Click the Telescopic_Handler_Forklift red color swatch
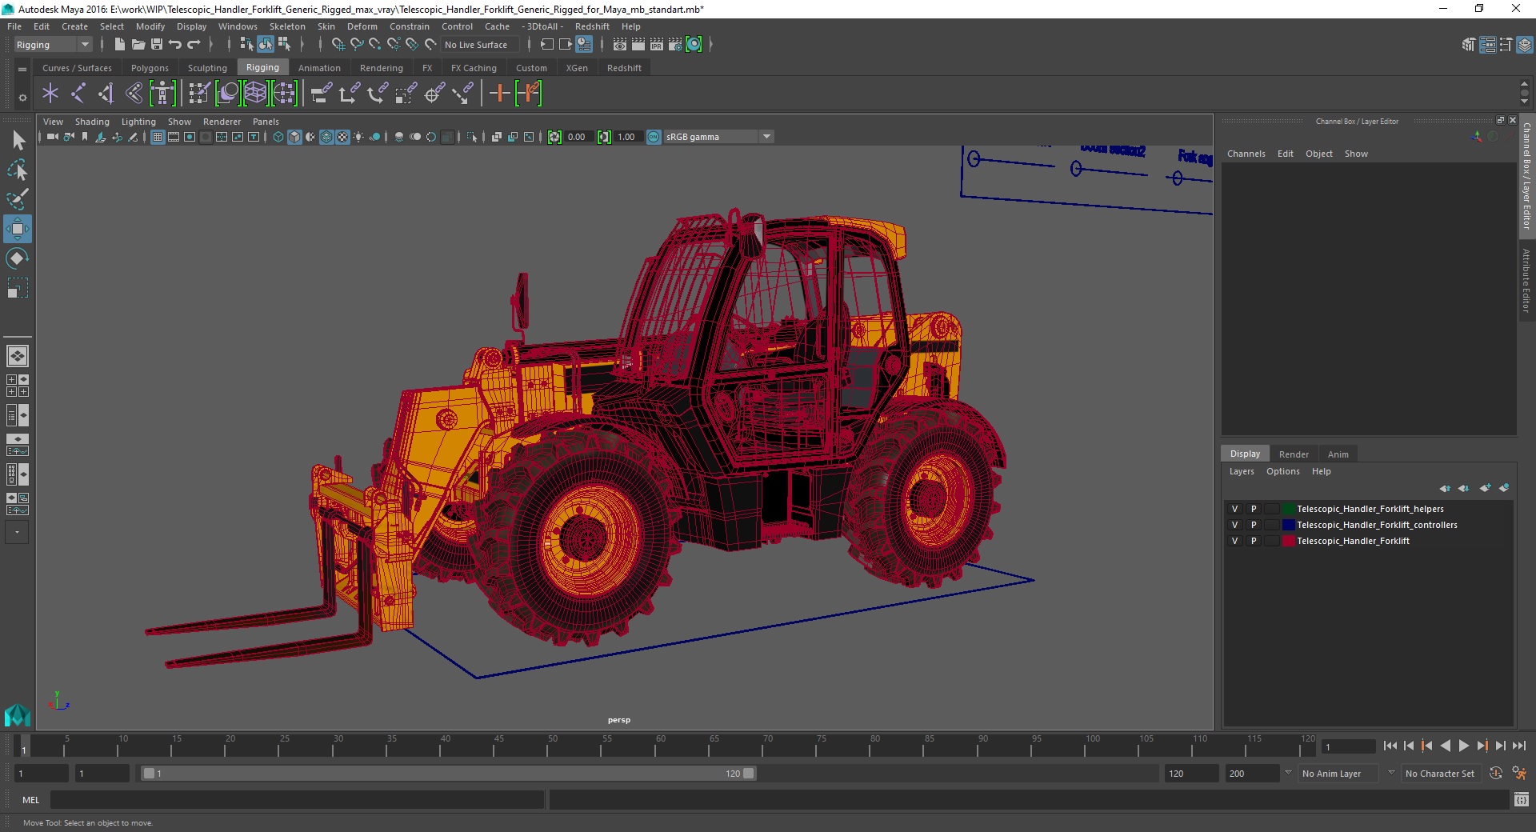This screenshot has width=1536, height=832. [1288, 541]
